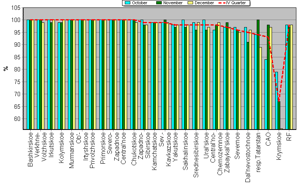Click the CAO axis label
The width and height of the screenshot is (305, 188).
point(268,139)
